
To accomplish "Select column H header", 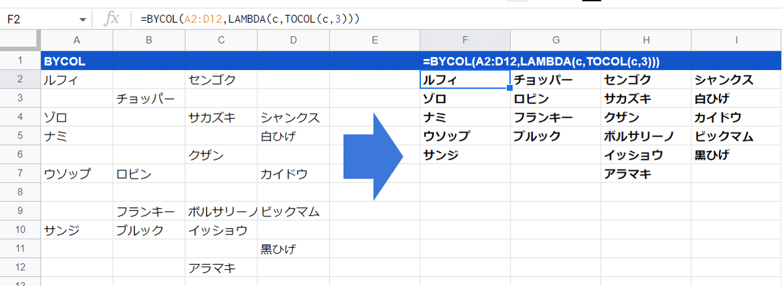I will point(646,40).
